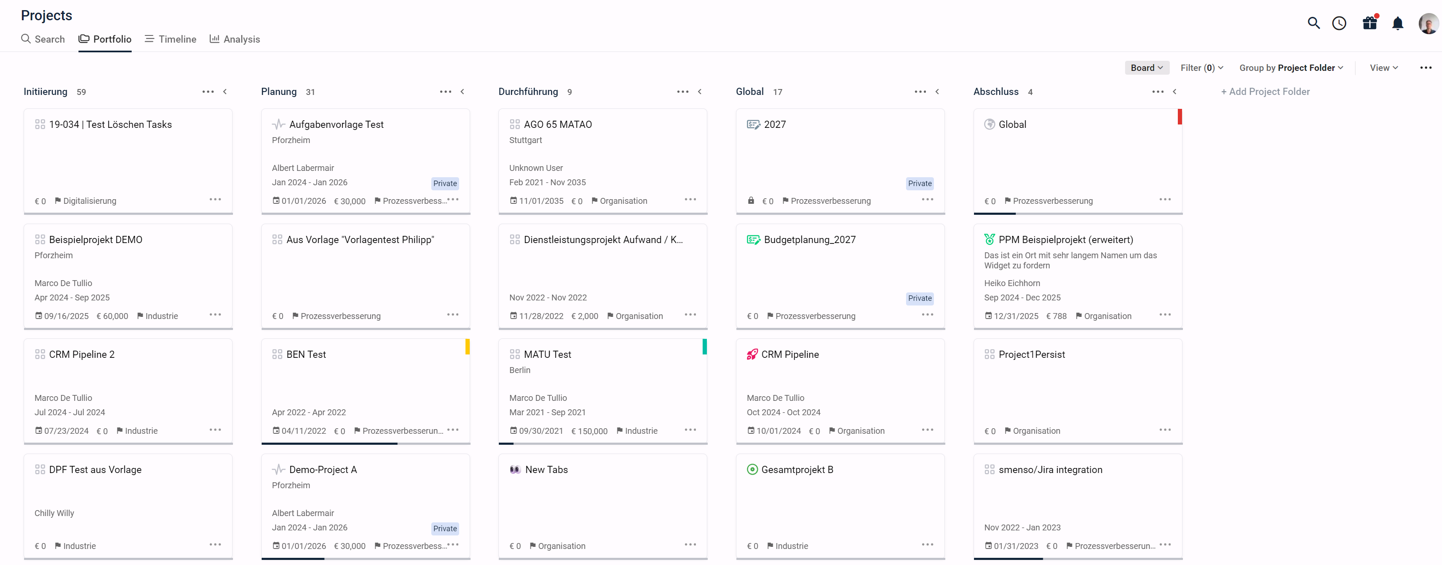Viewport: 1442px width, 565px height.
Task: Open the Board view dropdown
Action: 1147,68
